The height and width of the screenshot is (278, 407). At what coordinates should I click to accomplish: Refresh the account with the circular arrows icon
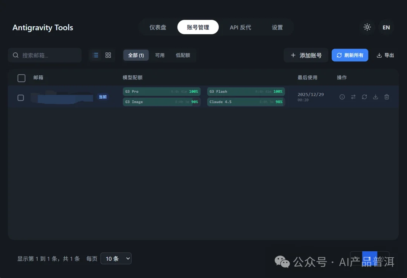364,97
